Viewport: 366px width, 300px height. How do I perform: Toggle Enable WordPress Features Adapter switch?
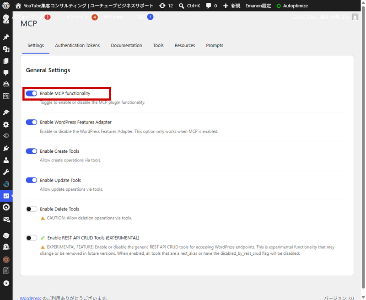coord(32,122)
